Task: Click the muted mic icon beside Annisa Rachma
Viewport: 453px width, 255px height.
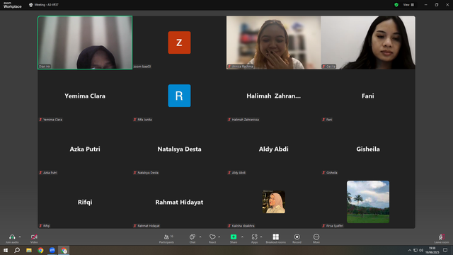Action: (x=229, y=67)
